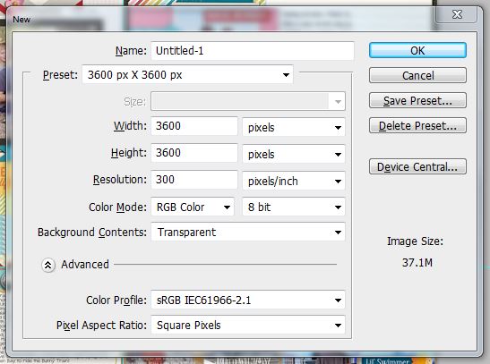Click the Advanced label text
Screen dimensions: 490x364
pos(85,265)
